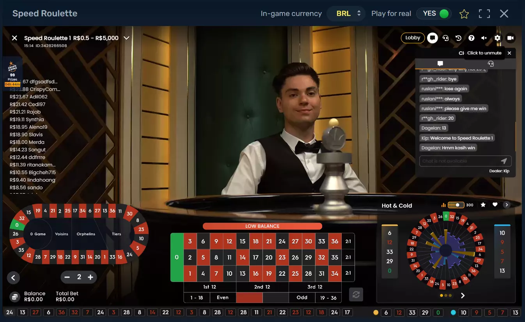Increase neighbors count with plus button
Viewport: 525px width, 322px height.
[x=90, y=277]
